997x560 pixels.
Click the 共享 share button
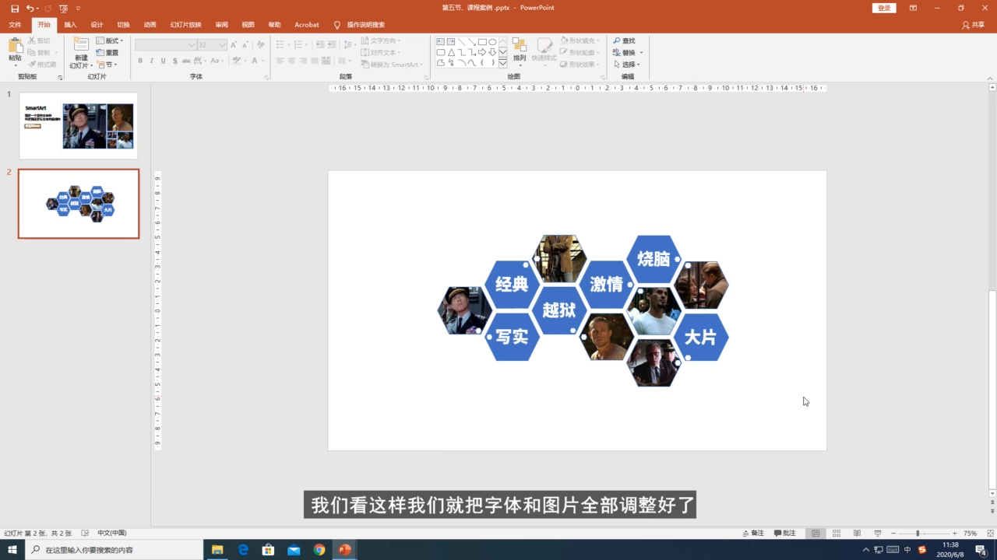click(974, 25)
